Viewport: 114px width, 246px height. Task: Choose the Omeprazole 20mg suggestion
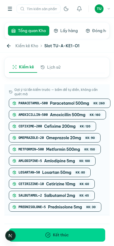(55, 138)
